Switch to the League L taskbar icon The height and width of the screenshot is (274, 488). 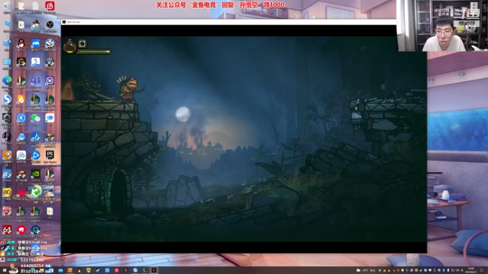145,270
